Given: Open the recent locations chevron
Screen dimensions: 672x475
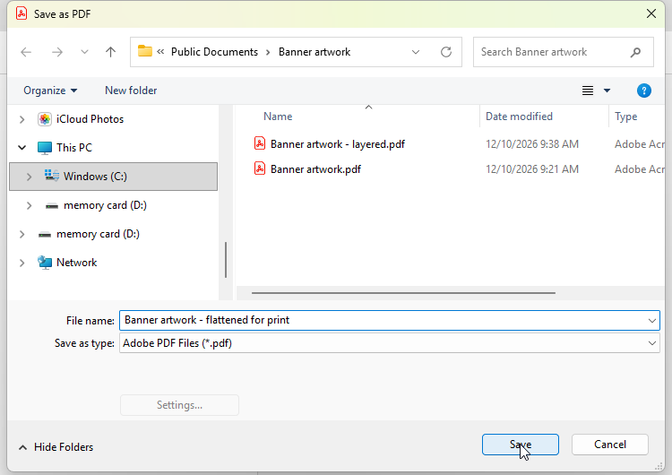Looking at the screenshot, I should 84,52.
